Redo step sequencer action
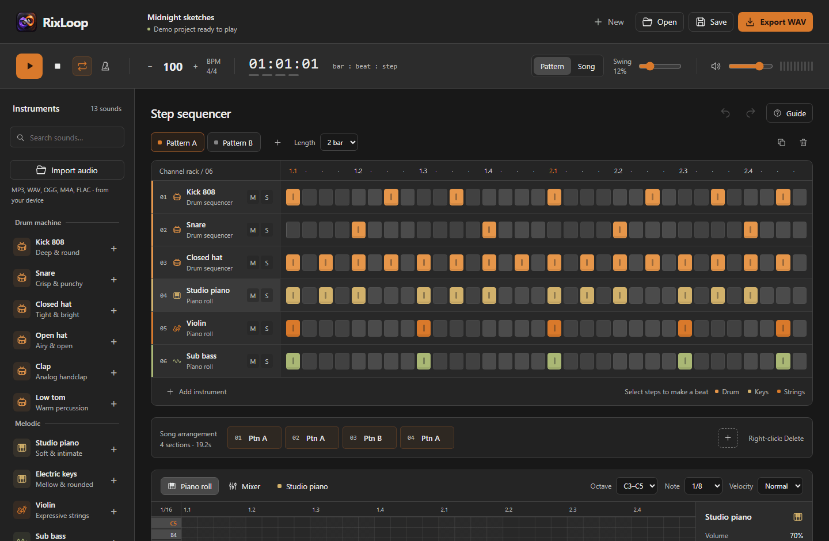 [x=751, y=113]
